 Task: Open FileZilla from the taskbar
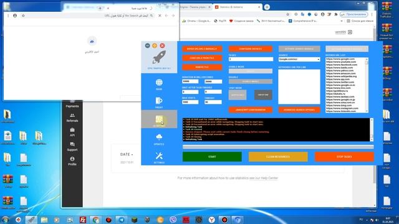pos(83,220)
